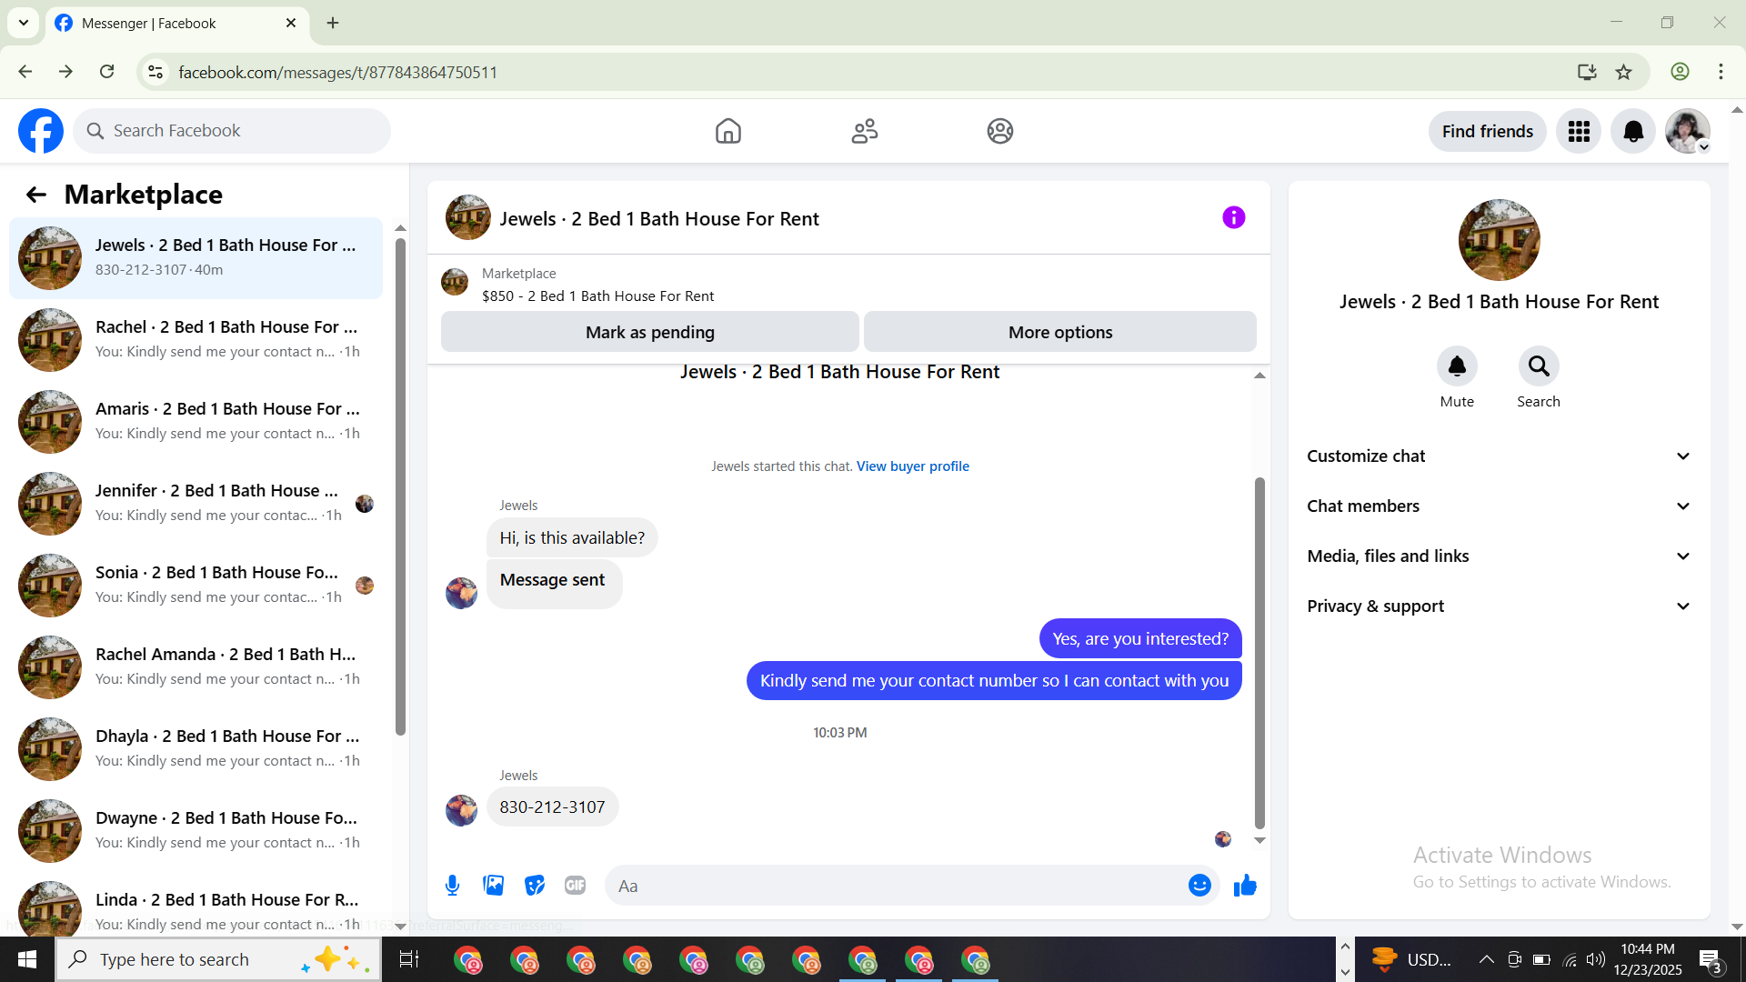
Task: Expand Media, files and links section
Action: tap(1499, 556)
